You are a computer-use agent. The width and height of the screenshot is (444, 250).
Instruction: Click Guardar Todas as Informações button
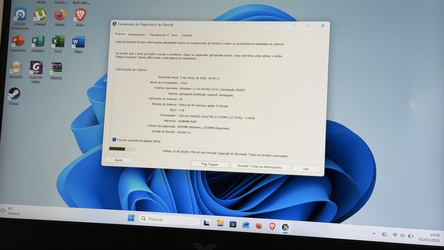[x=259, y=167]
